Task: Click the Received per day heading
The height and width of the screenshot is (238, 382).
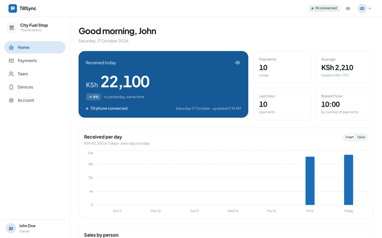Action: point(103,137)
